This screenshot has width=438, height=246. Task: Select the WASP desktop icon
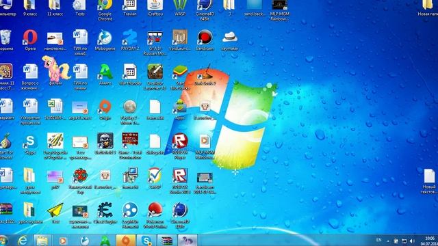pyautogui.click(x=180, y=8)
